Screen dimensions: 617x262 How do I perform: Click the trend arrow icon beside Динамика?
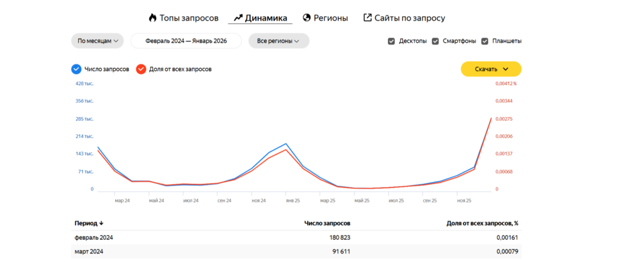point(238,18)
